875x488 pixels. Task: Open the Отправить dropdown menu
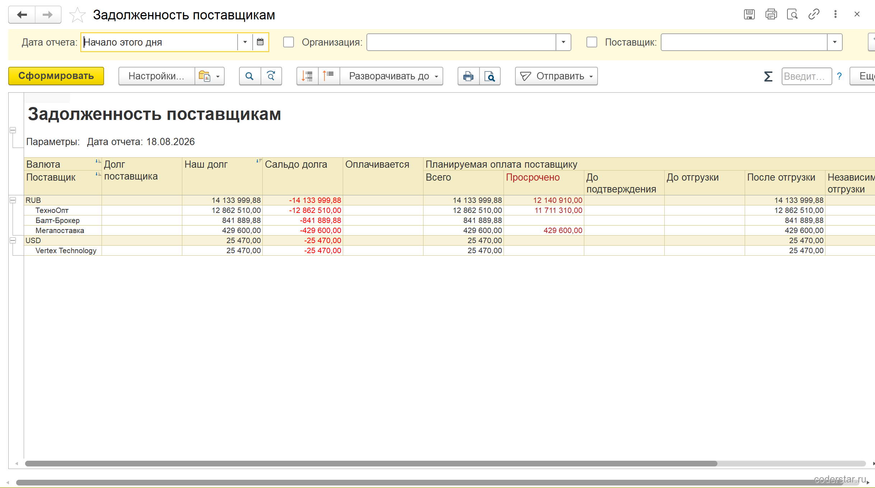pyautogui.click(x=556, y=76)
